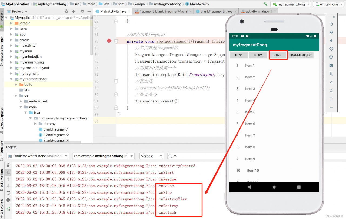Rotate emulator right using rotate icon
Image resolution: width=346 pixels, height=219 pixels.
(x=331, y=57)
